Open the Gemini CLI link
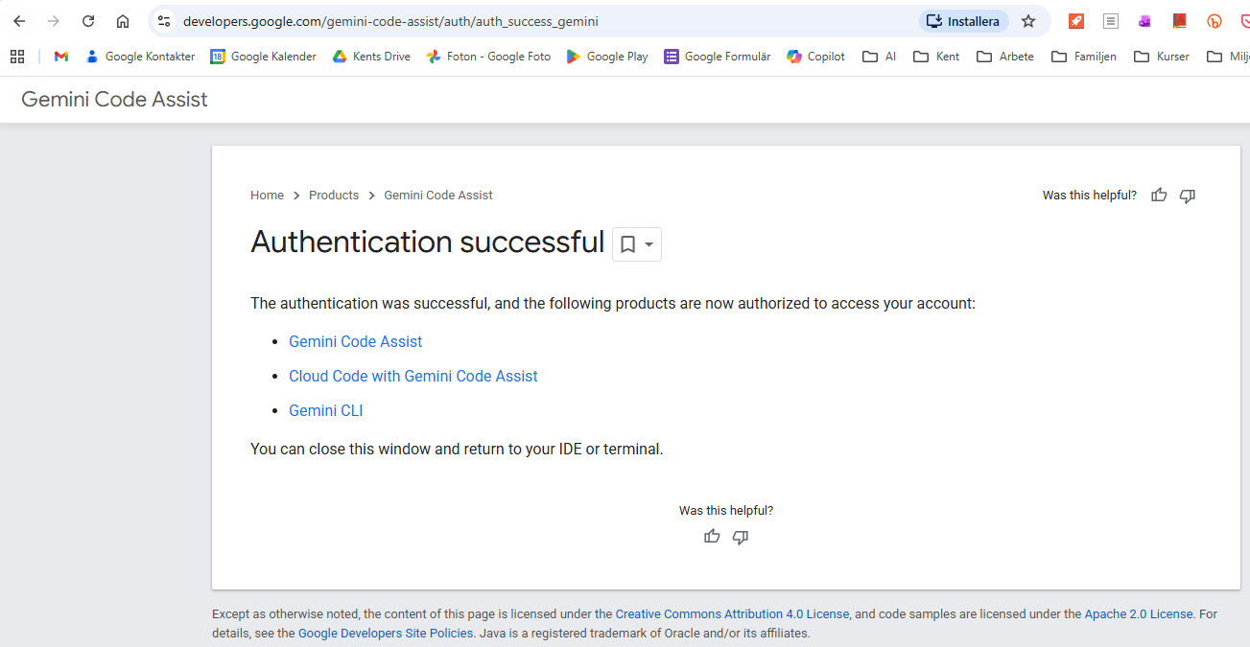This screenshot has height=647, width=1250. (326, 411)
